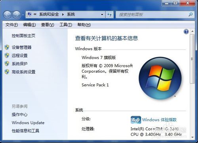The height and width of the screenshot is (143, 198).
Task: Open 系统保护 link
Action: coord(19,64)
